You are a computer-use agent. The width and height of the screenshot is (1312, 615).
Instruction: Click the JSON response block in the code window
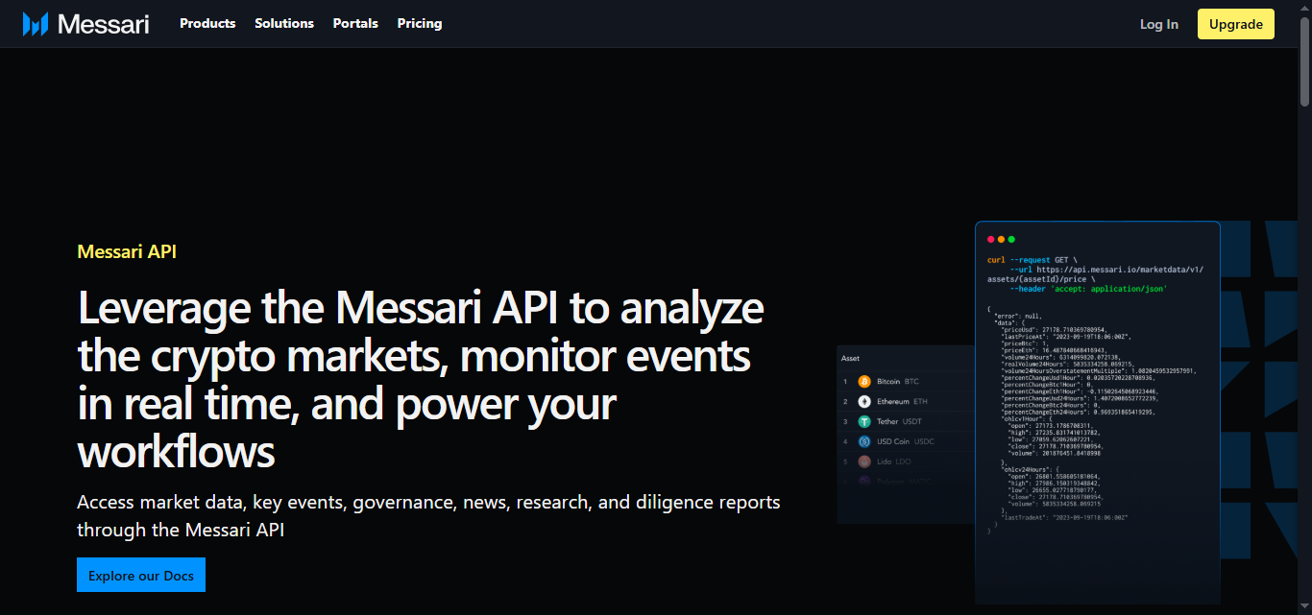(x=1091, y=420)
